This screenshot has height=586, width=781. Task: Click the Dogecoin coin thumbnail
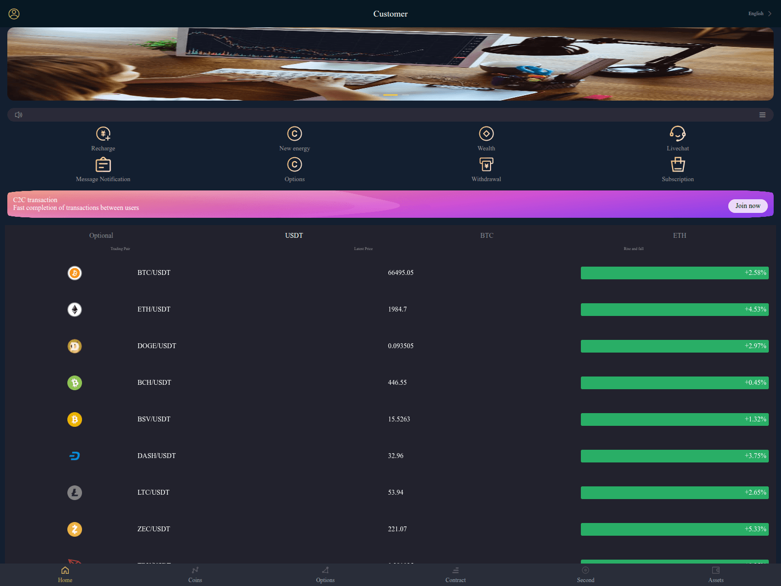pyautogui.click(x=74, y=346)
